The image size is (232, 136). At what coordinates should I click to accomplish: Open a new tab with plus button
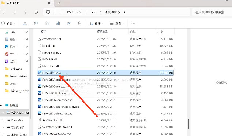click(x=59, y=3)
